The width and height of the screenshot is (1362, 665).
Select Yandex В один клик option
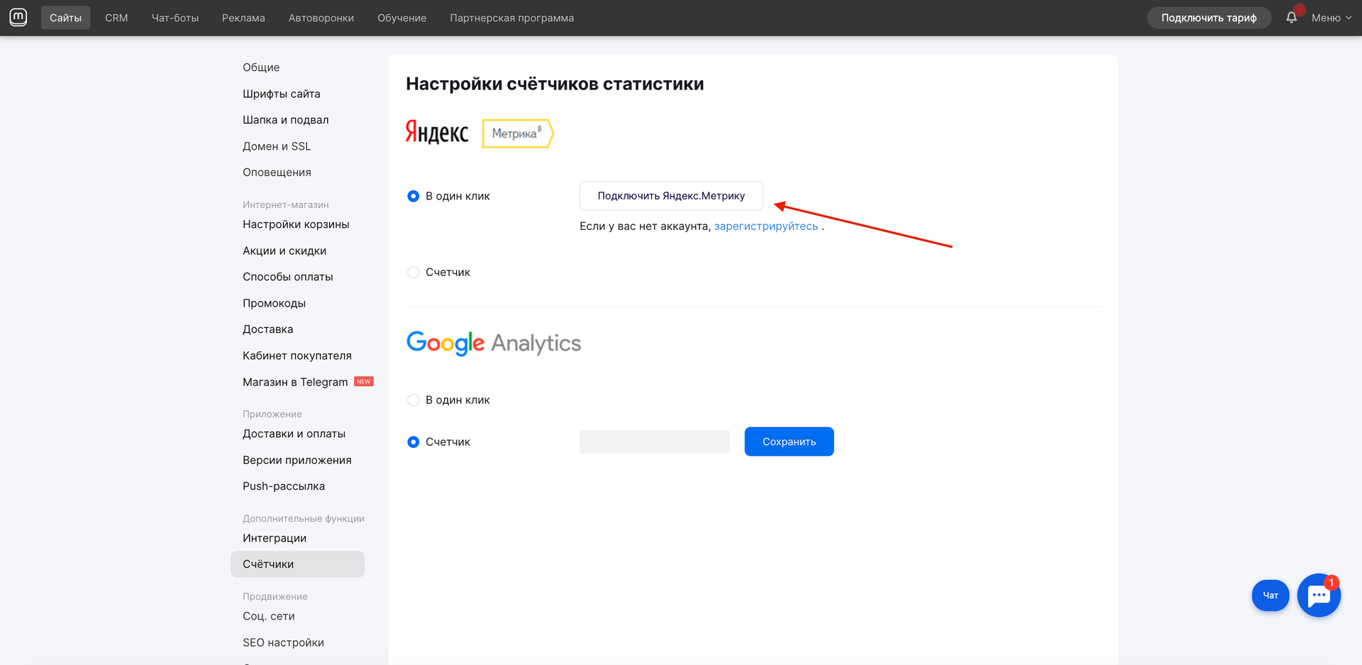[x=414, y=196]
